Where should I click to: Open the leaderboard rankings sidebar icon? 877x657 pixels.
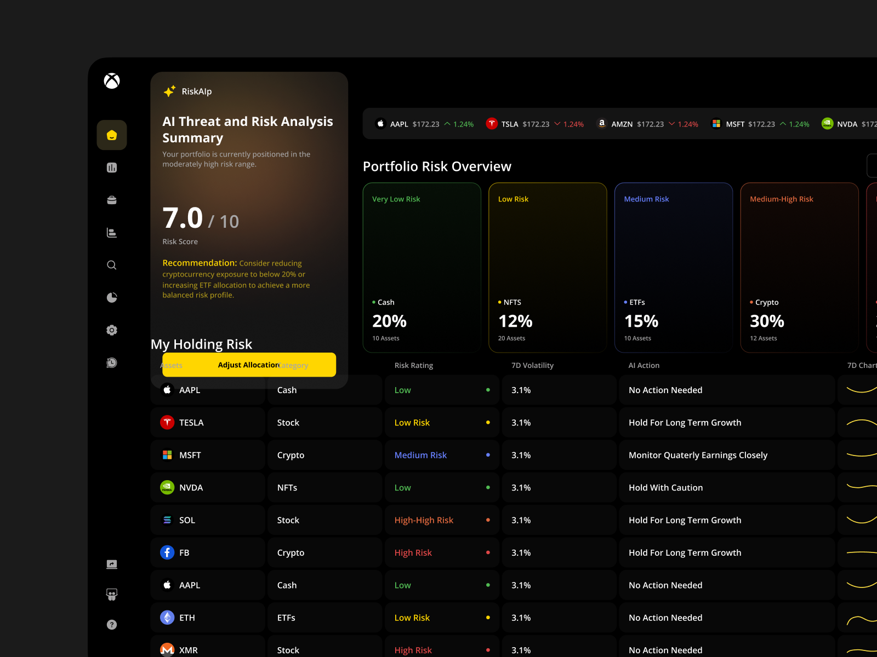111,232
